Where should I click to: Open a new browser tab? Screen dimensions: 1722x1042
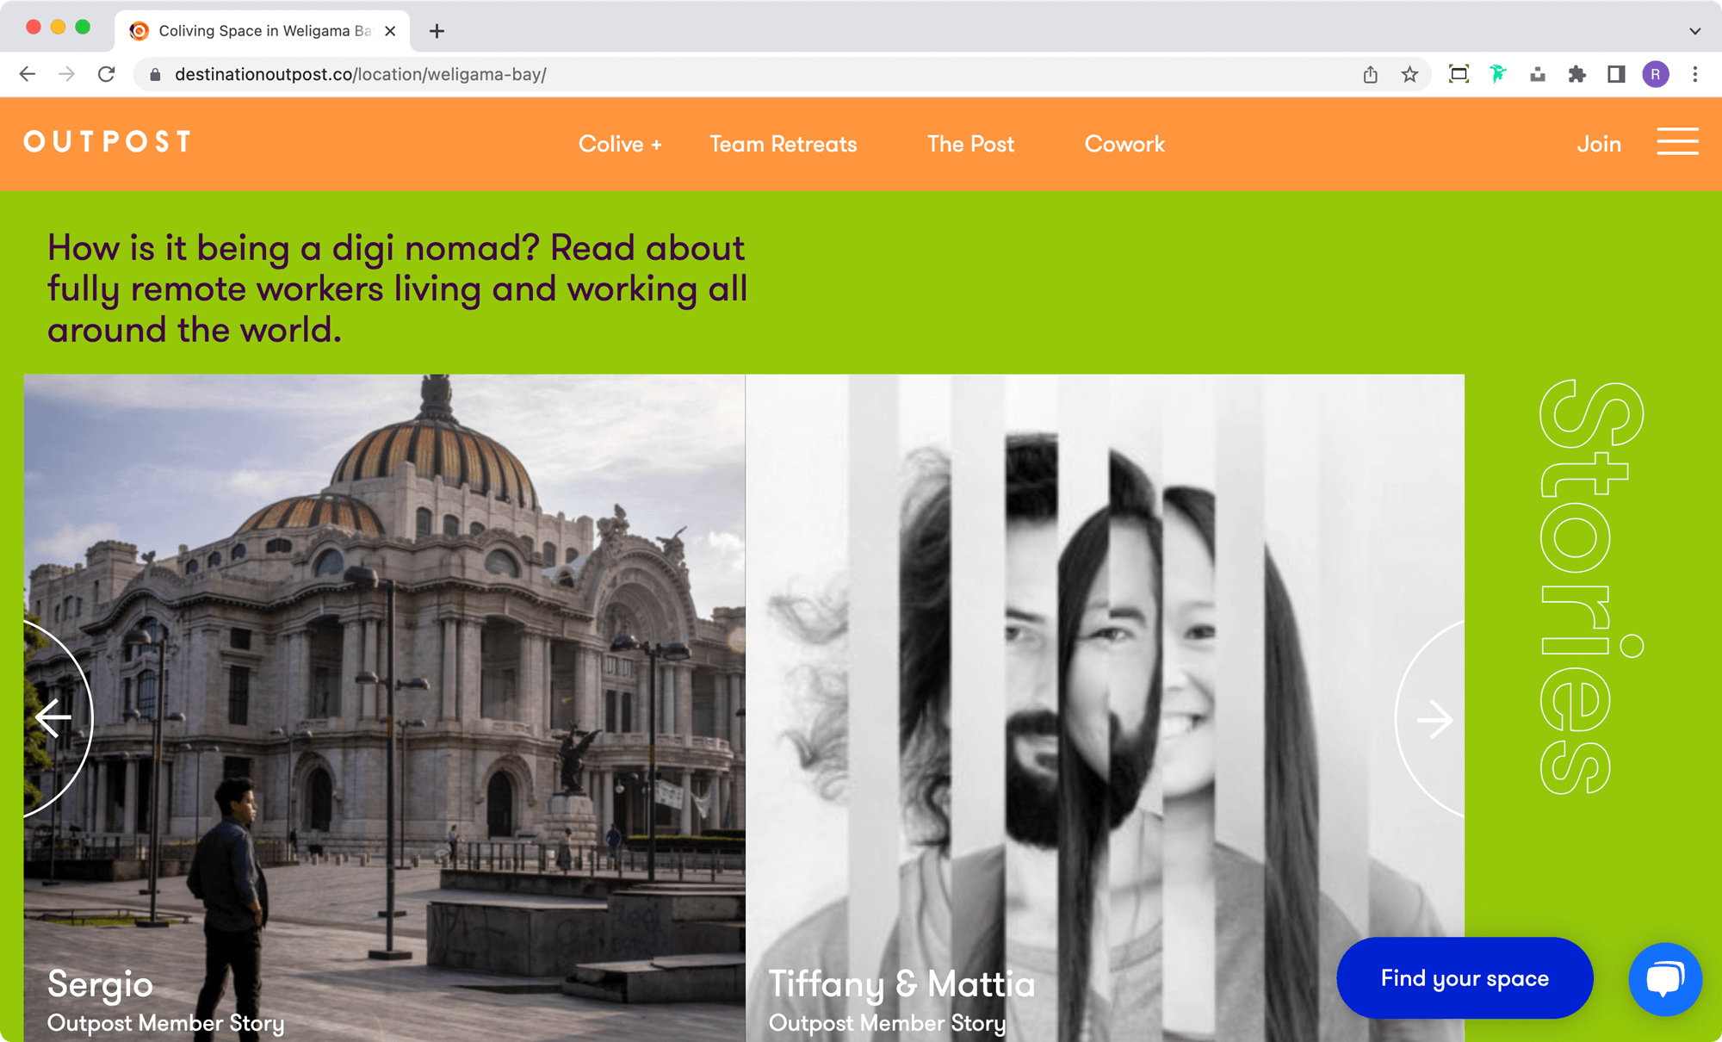pyautogui.click(x=437, y=31)
